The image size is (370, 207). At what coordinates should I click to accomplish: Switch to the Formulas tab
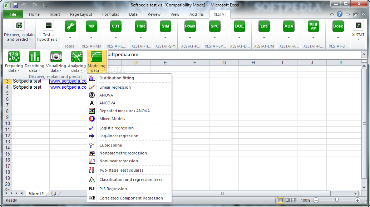[x=110, y=14]
